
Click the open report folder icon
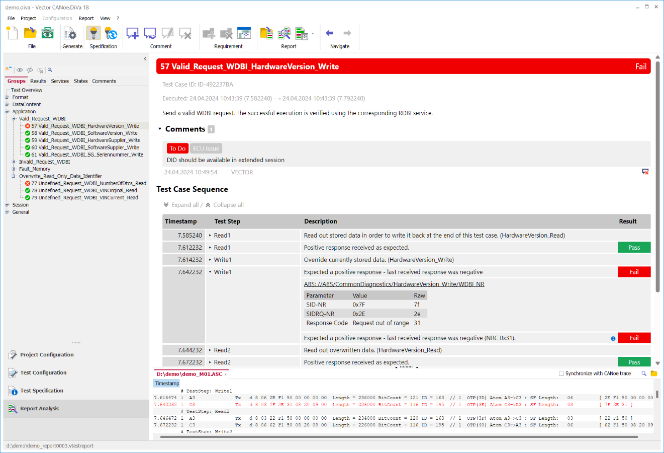266,33
